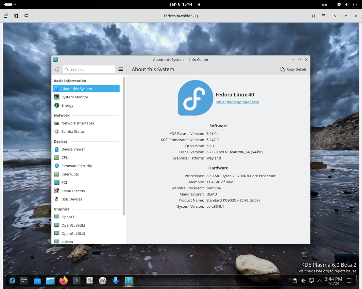
Task: Open the blue download-arrow app in the taskbar
Action: [116, 281]
